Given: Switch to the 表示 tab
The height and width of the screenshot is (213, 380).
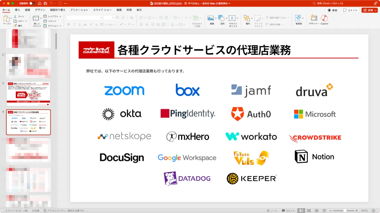Looking at the screenshot, I should point(139,10).
